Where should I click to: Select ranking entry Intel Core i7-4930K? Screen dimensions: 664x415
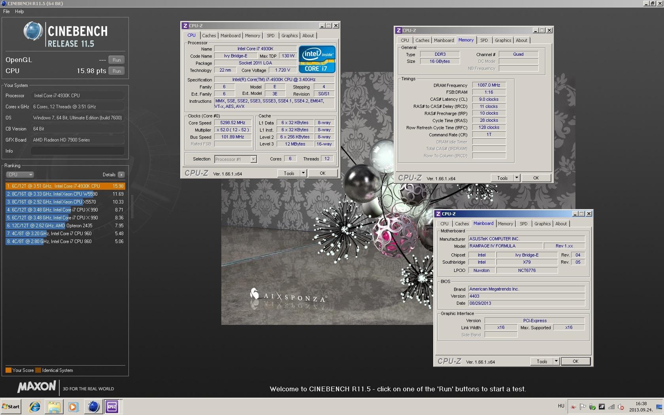tap(65, 186)
